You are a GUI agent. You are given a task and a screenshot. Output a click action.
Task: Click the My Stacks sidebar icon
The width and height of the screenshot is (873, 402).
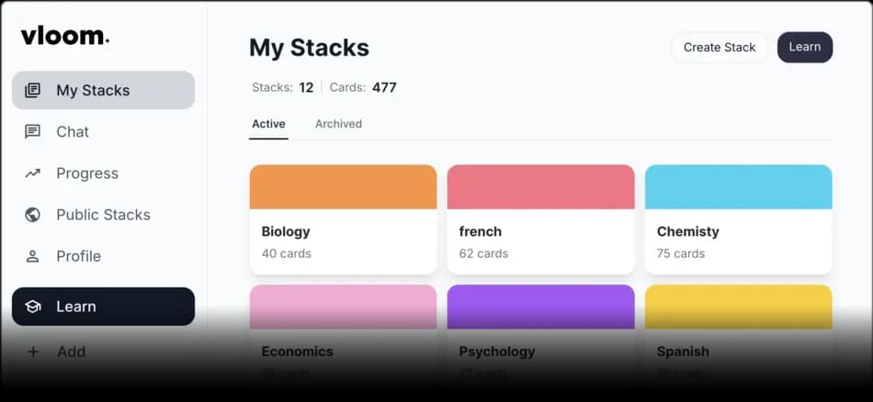[x=33, y=90]
